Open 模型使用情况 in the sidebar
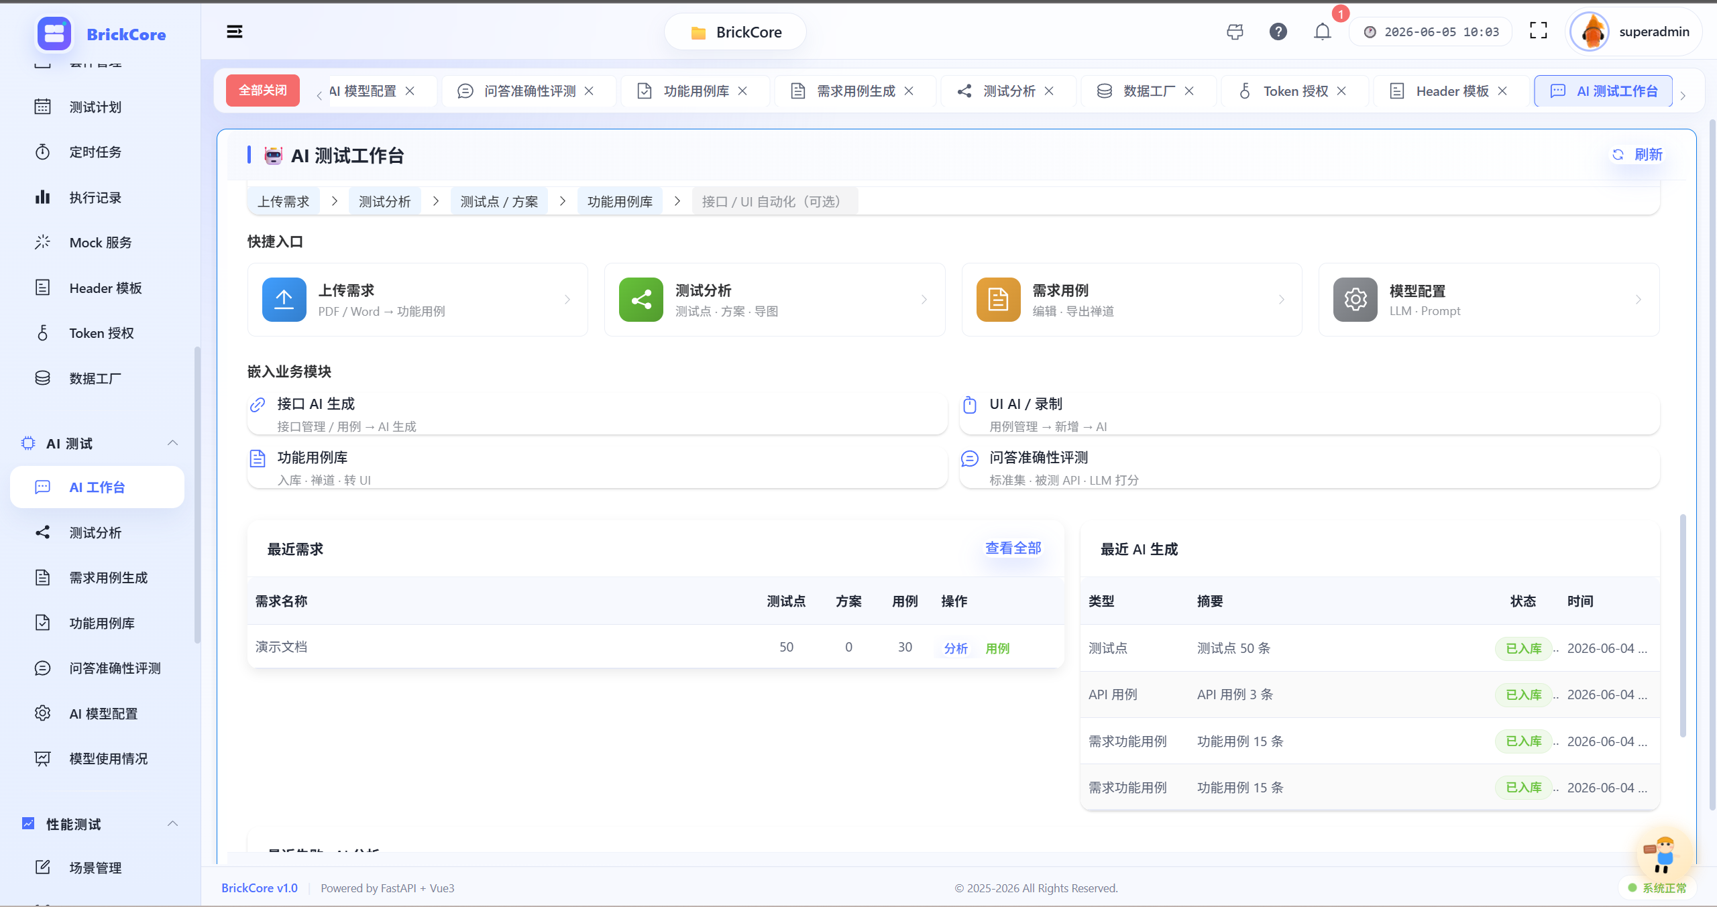Screen dimensions: 1717x907 (x=97, y=759)
